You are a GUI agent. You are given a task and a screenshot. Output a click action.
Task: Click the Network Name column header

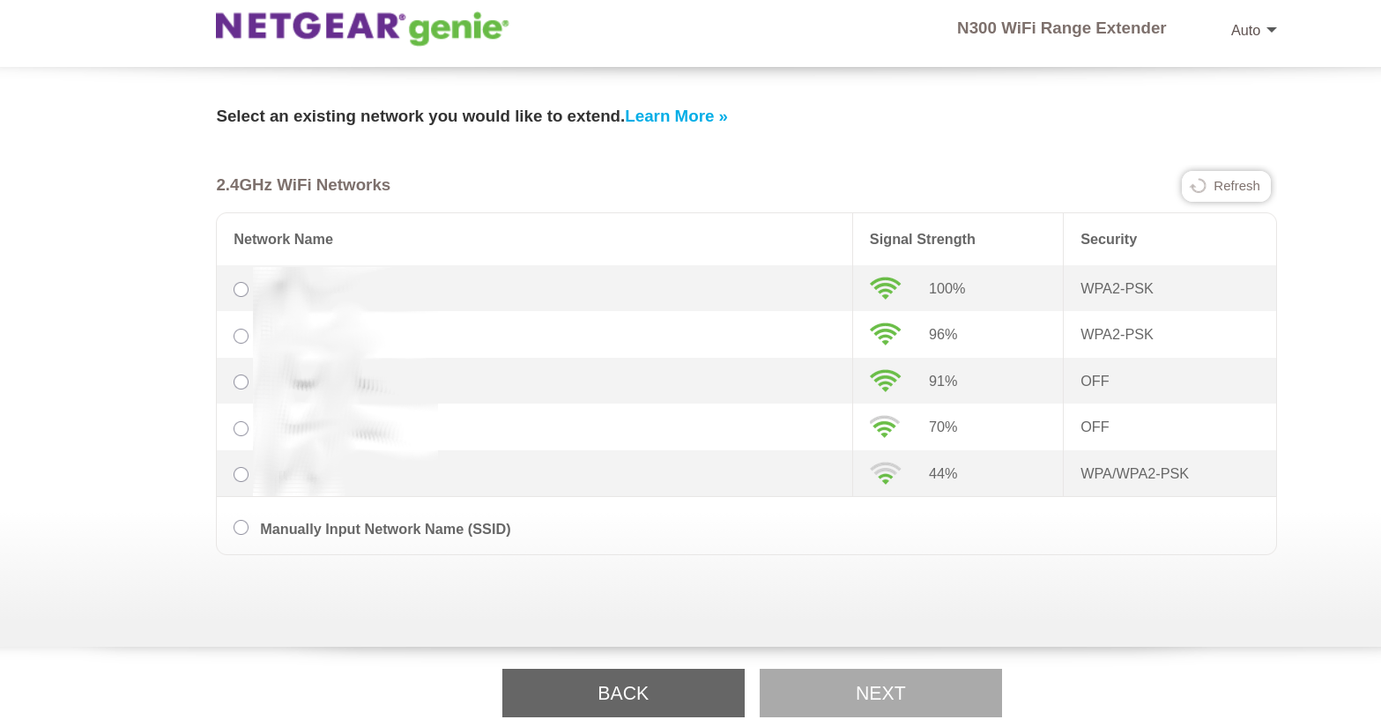(x=283, y=239)
